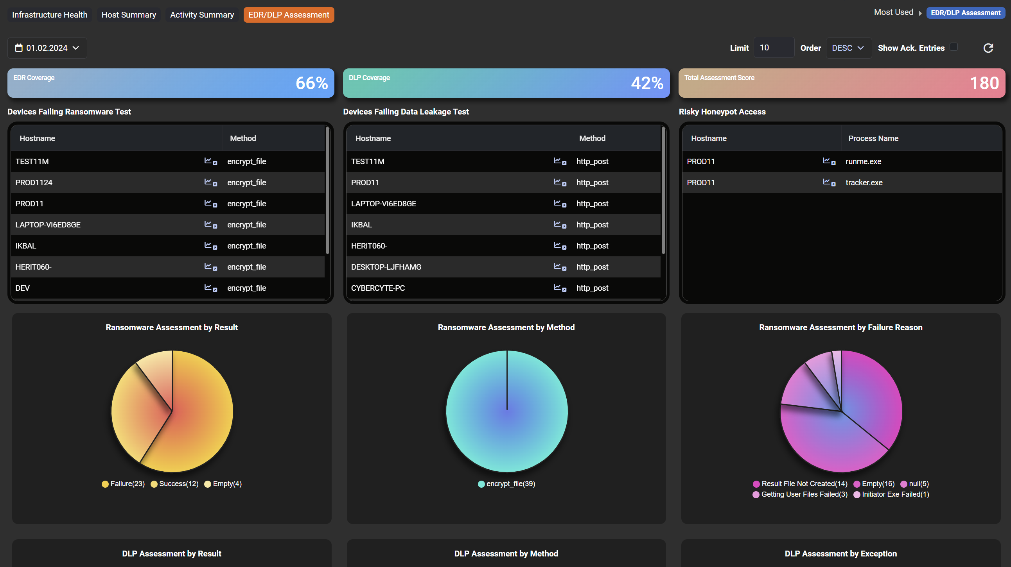This screenshot has width=1011, height=567.
Task: Open chart icon for PROD1124 ransomware row
Action: 210,182
